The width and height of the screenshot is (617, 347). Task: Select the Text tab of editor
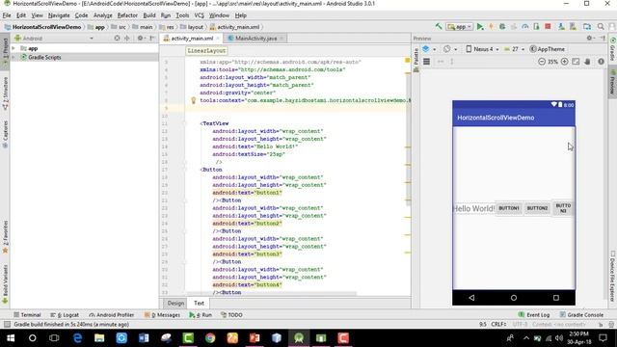click(x=199, y=303)
